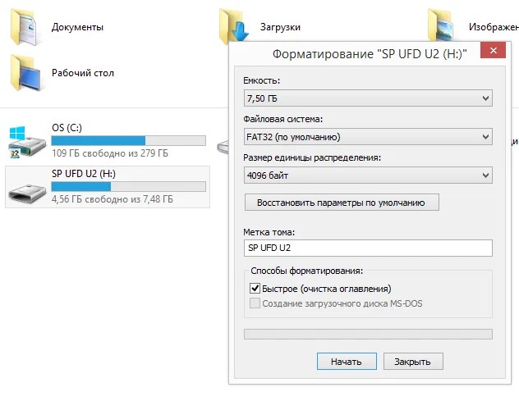Expand the 4096 байт allocation size dropdown

pos(368,175)
